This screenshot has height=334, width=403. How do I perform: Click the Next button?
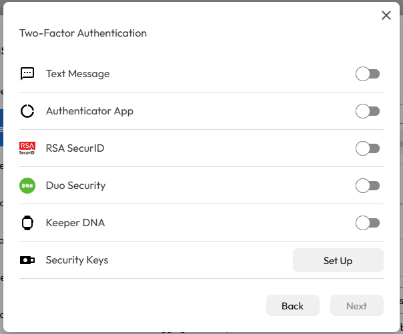pos(356,306)
